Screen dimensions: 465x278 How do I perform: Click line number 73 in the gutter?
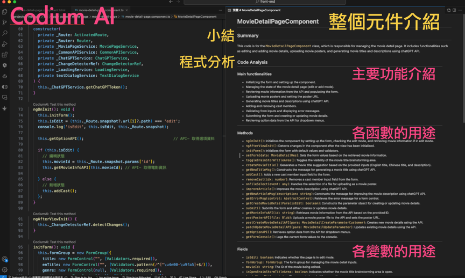[20, 109]
